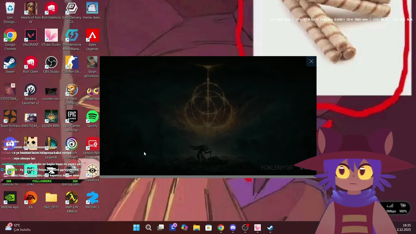
Task: Open Microsoft Store from the taskbar
Action: pos(209,227)
